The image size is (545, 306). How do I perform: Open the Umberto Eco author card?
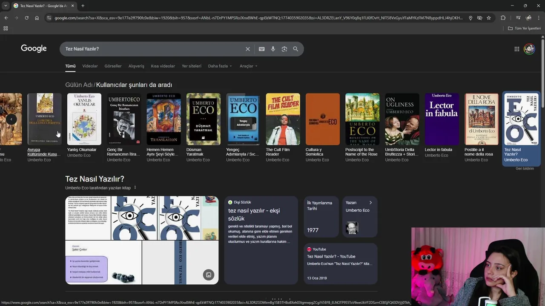pyautogui.click(x=360, y=217)
